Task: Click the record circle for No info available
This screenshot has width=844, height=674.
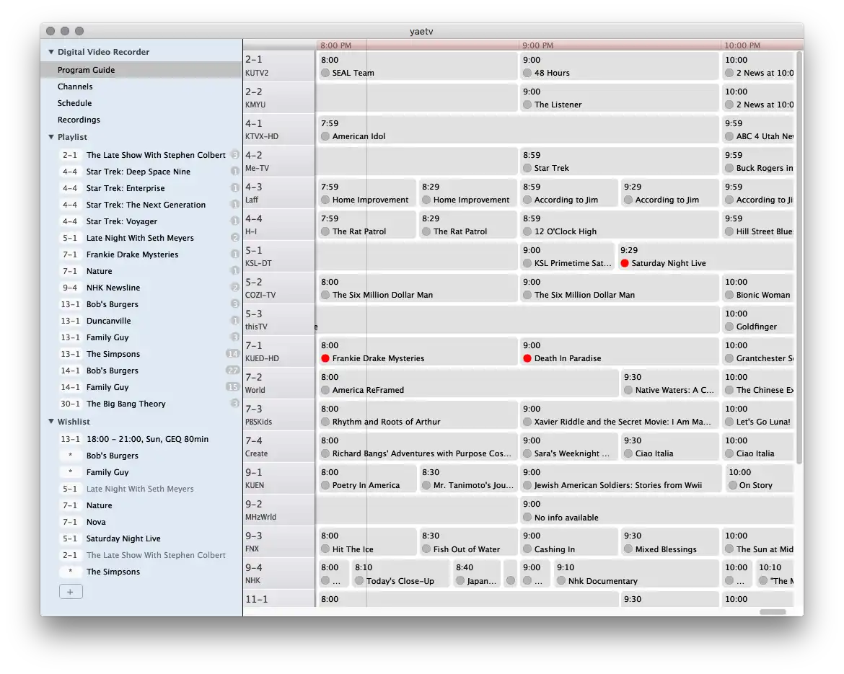Action: (527, 518)
